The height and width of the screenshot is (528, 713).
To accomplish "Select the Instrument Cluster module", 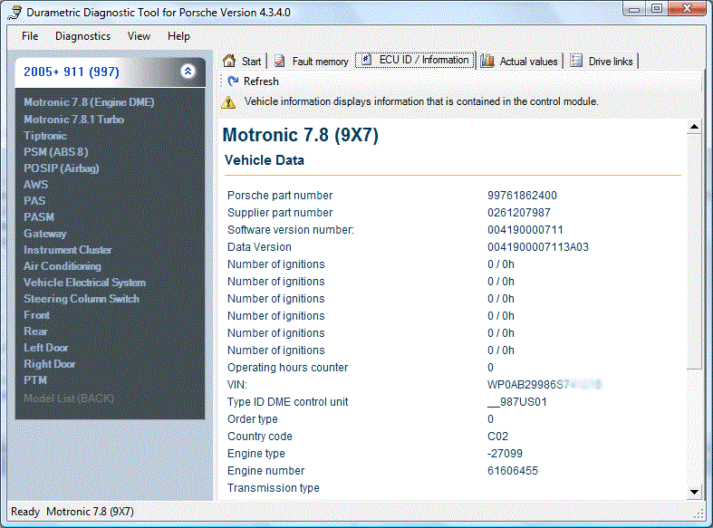I will tap(67, 250).
